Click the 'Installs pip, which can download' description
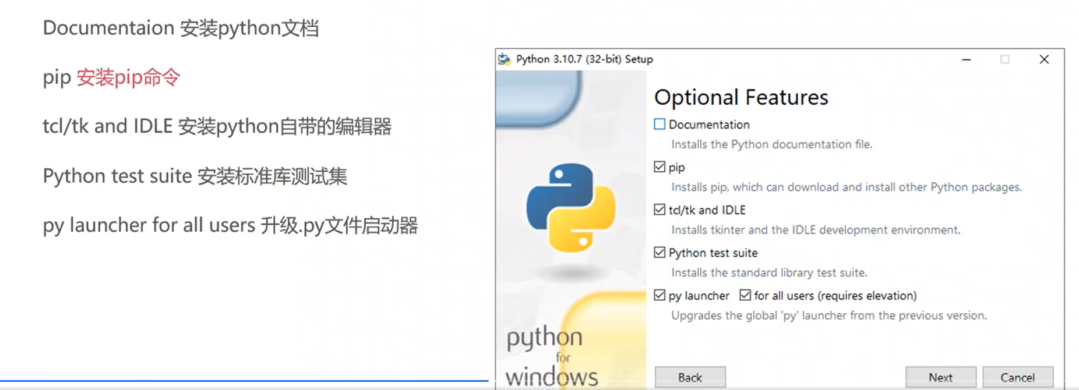Screen dimensions: 1079x390 coord(847,187)
